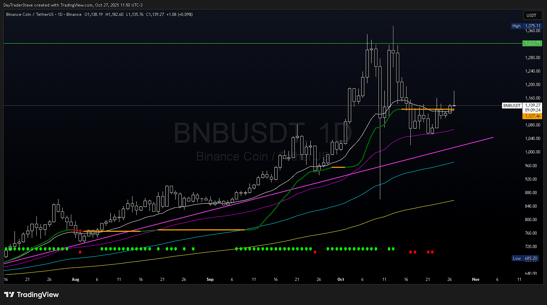Image resolution: width=547 pixels, height=305 pixels.
Task: Click the high value H1,182.60
Action: pyautogui.click(x=115, y=15)
